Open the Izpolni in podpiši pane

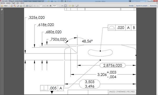[x=142, y=6]
